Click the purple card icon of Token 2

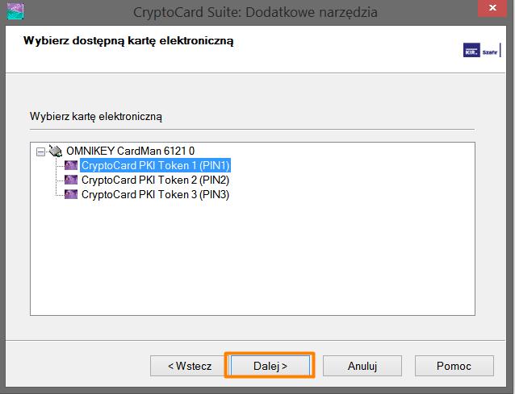(x=71, y=180)
